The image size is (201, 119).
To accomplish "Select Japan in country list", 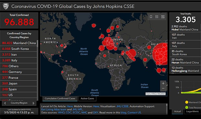I will 19,83.
